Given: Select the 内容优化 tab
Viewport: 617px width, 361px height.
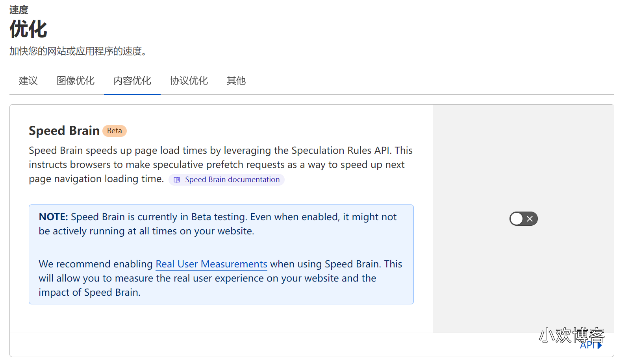Looking at the screenshot, I should click(132, 81).
